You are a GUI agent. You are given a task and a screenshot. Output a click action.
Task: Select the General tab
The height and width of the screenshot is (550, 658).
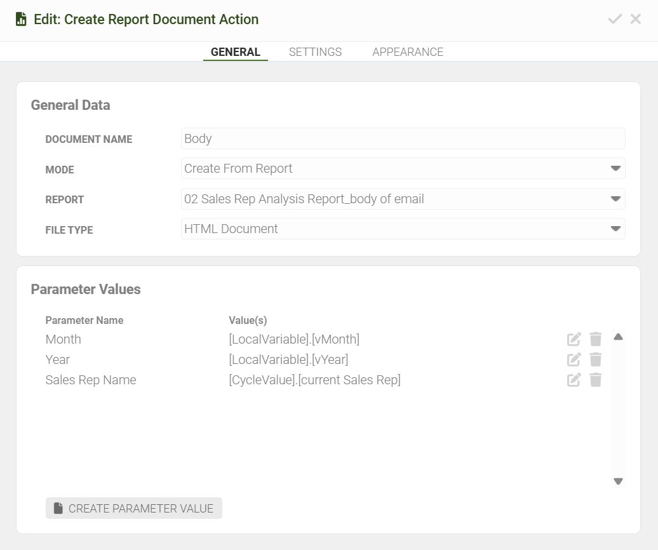tap(236, 52)
